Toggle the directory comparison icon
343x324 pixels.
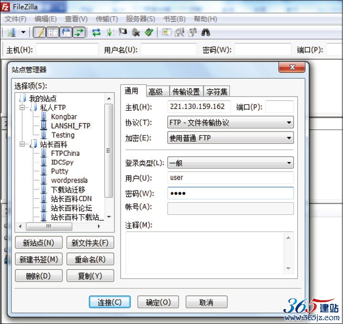point(180,32)
